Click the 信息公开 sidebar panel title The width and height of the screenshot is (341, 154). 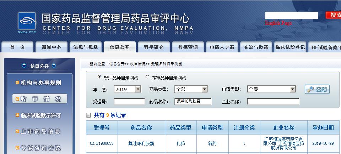(39, 66)
